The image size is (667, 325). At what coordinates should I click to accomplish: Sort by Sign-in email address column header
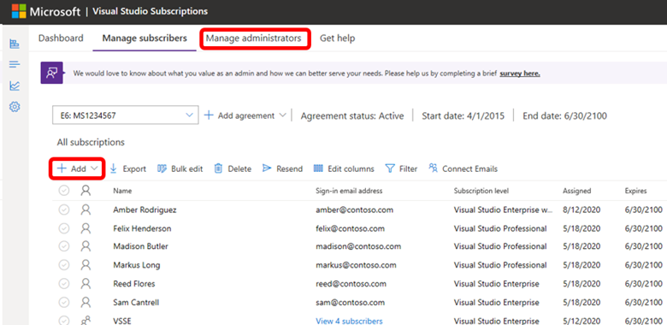click(x=349, y=191)
